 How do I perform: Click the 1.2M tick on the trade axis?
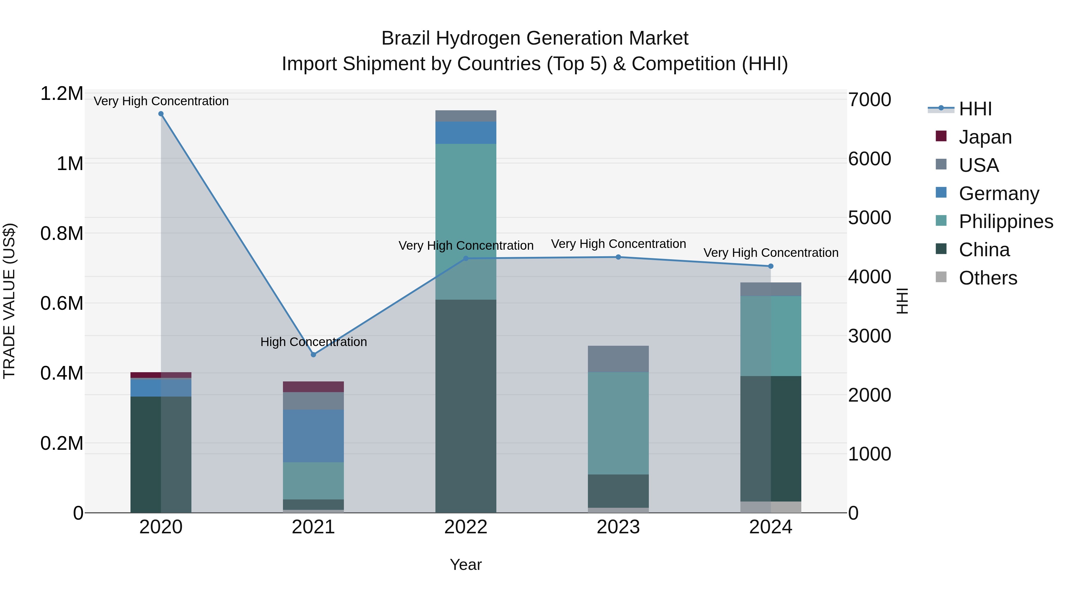62,93
